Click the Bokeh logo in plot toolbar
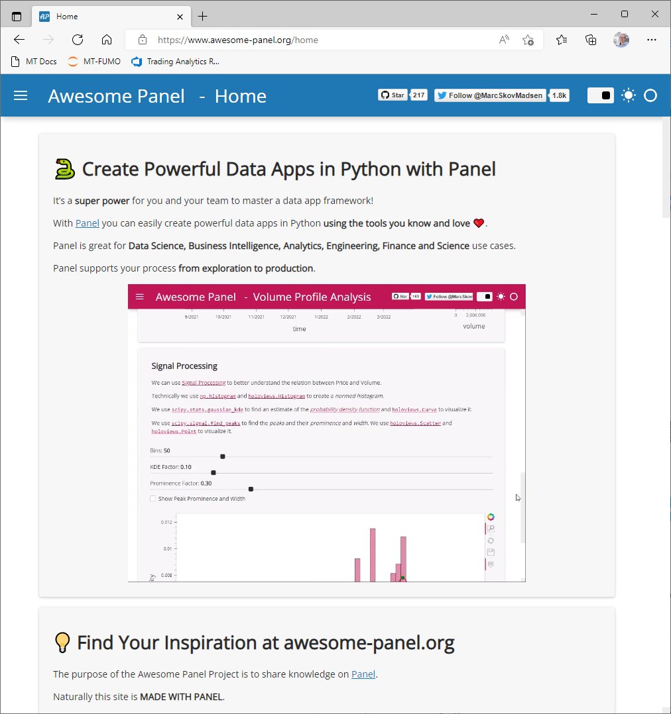Viewport: 671px width, 714px height. (x=491, y=517)
